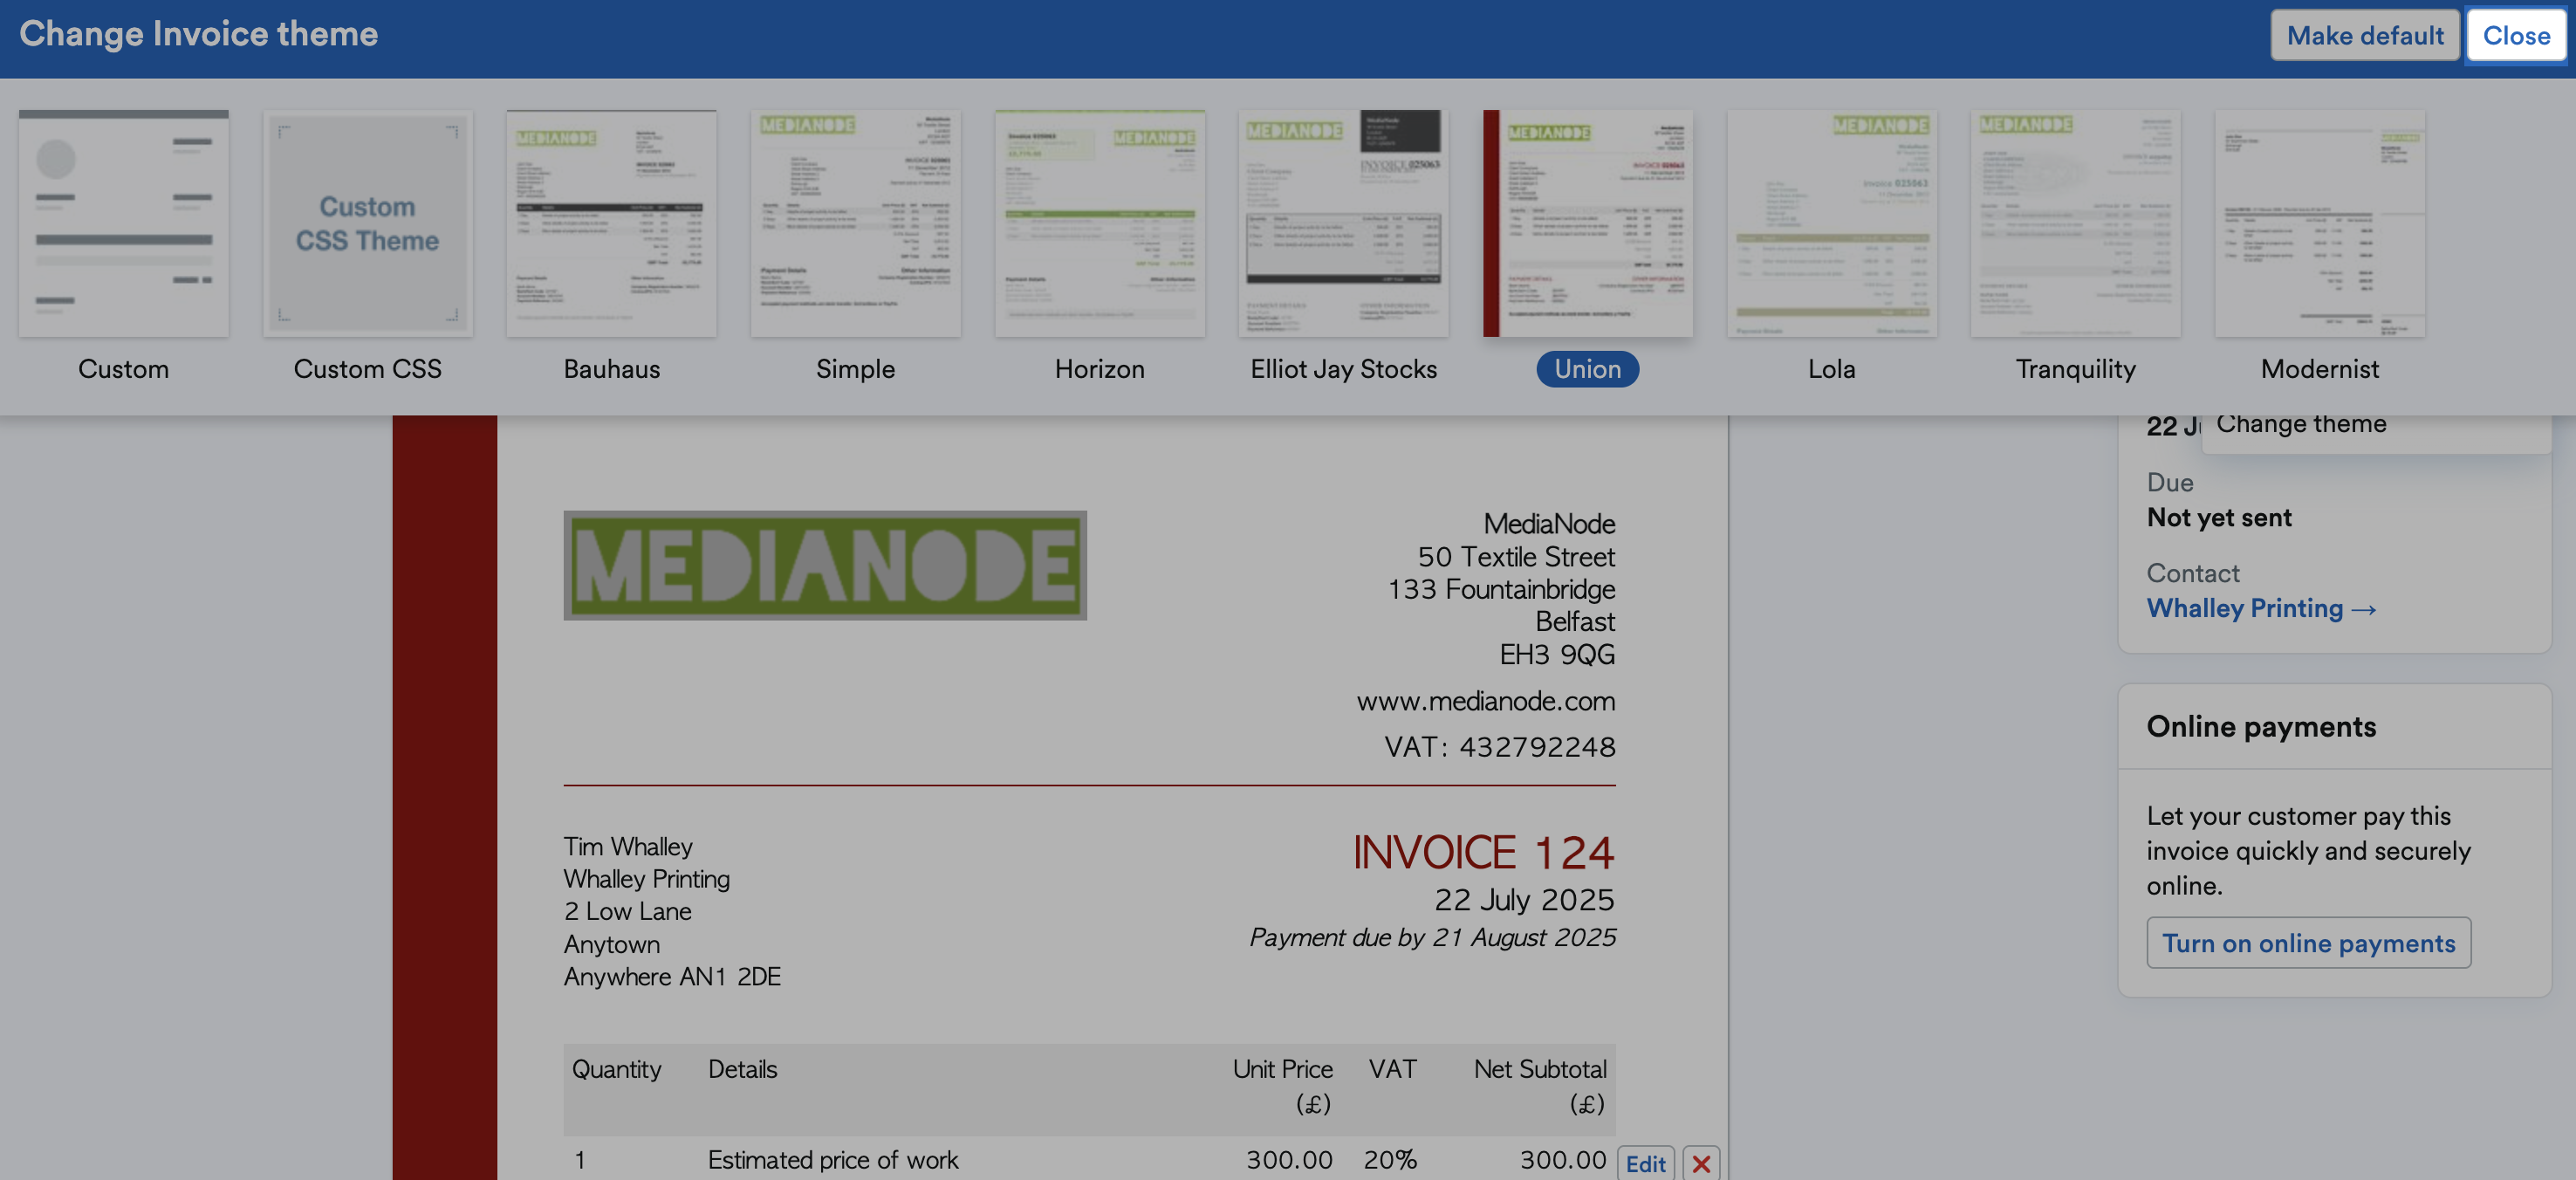Click the Quantity column header

[x=616, y=1069]
